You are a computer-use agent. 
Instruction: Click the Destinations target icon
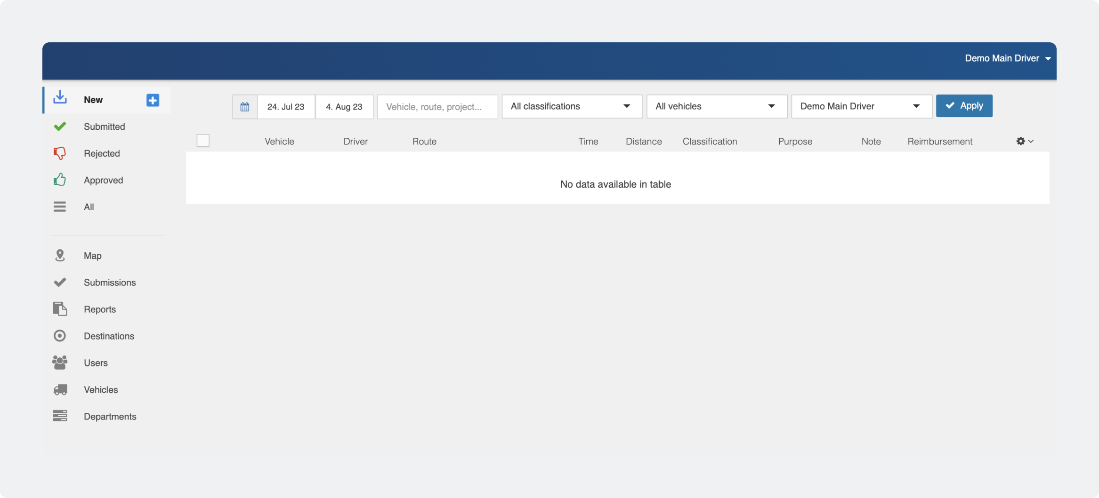(x=60, y=336)
